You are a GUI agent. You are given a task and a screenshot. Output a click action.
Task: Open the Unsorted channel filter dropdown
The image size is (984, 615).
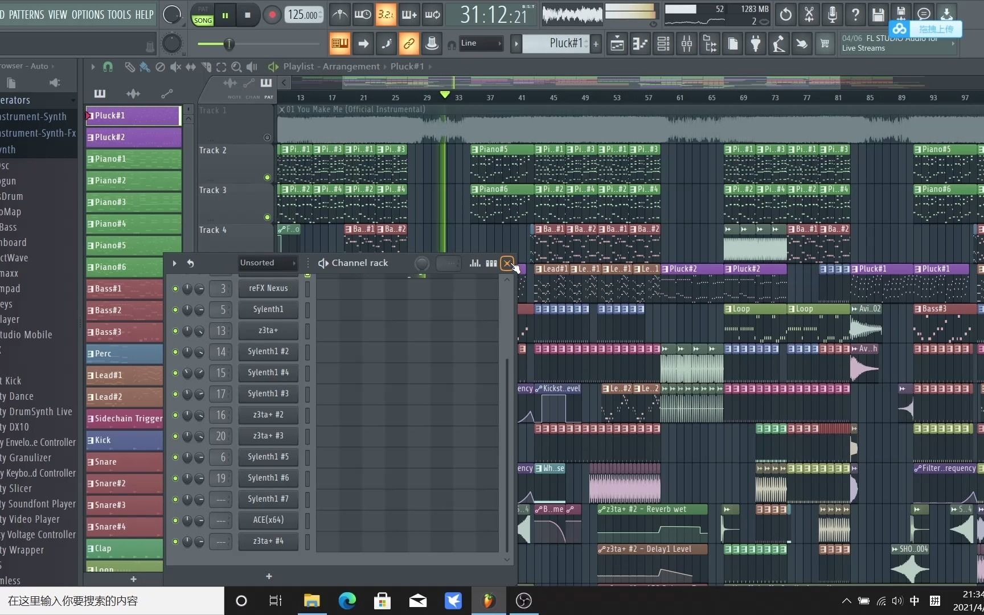(x=268, y=263)
